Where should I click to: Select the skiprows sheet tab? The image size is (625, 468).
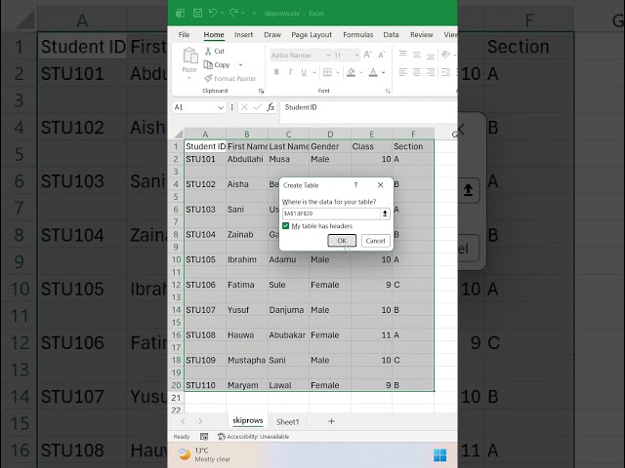[x=247, y=420]
